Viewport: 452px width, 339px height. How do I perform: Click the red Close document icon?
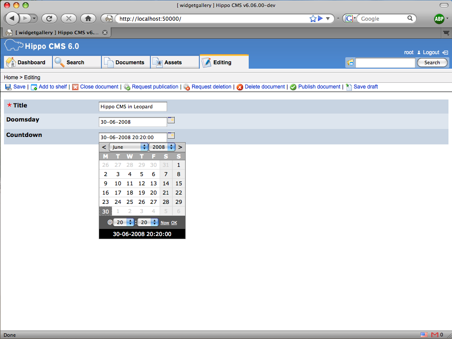point(75,87)
